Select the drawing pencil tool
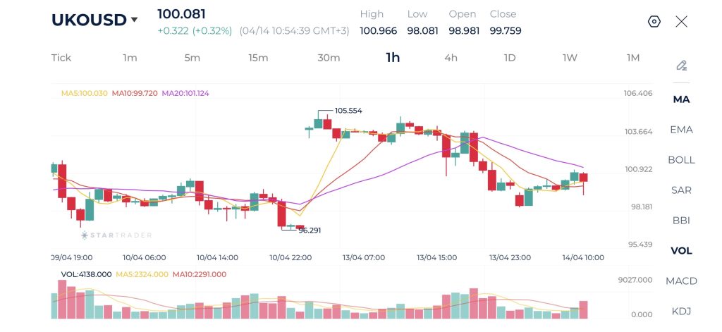 pos(681,66)
